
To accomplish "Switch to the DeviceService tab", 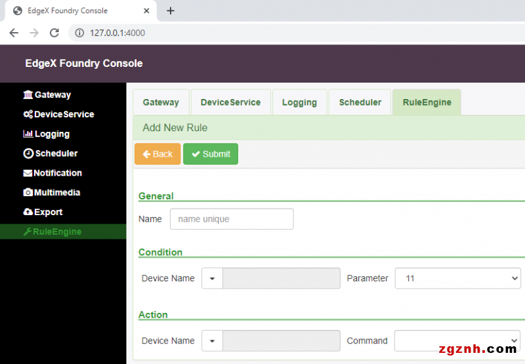I will [231, 102].
